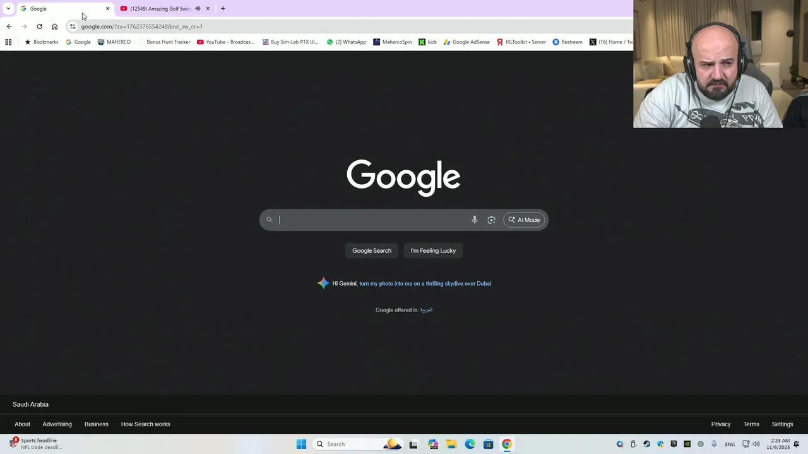This screenshot has height=454, width=808.
Task: Open How Search works link
Action: click(x=146, y=424)
